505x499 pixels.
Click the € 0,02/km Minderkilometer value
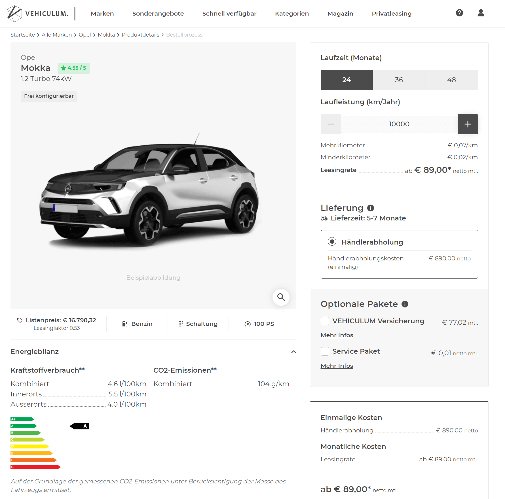(463, 157)
